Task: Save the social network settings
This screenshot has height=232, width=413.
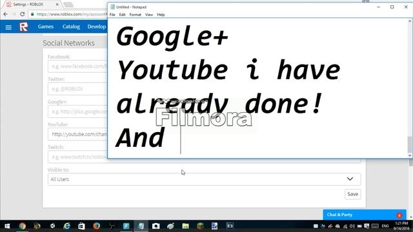Action: pos(352,194)
